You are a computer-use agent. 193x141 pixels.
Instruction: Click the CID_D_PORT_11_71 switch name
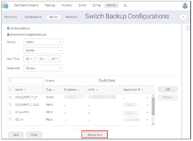pos(26,97)
